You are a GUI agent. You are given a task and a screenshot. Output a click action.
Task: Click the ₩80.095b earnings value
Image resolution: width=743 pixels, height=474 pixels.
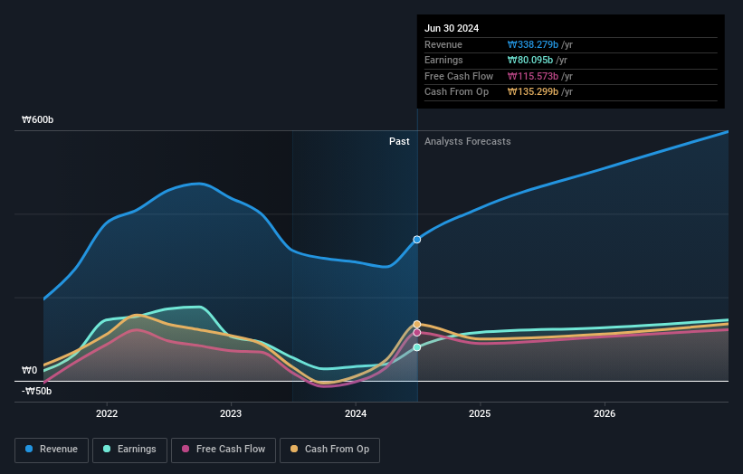[530, 60]
